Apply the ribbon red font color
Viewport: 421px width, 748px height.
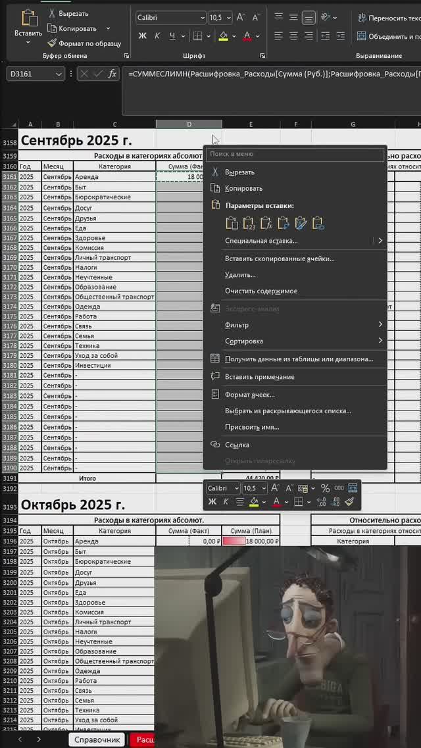247,36
